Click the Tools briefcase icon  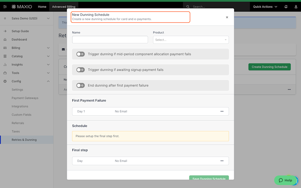5,73
